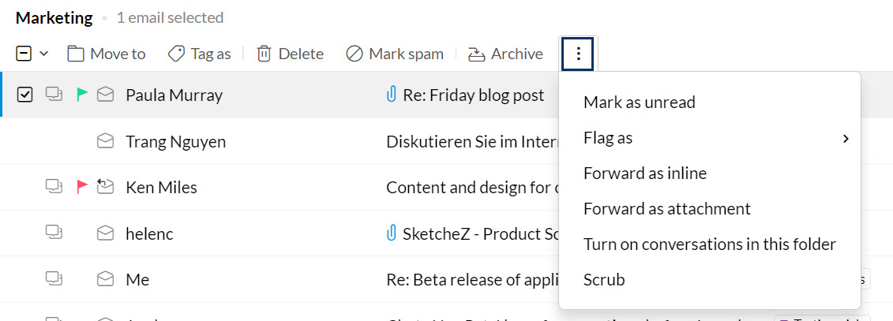Click the three-dot more actions icon
The height and width of the screenshot is (321, 893).
click(579, 54)
